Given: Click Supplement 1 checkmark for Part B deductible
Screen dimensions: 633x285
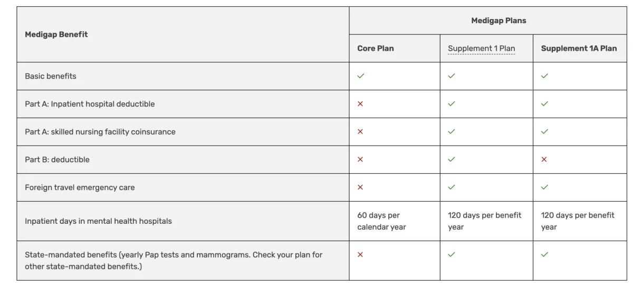Looking at the screenshot, I should click(x=452, y=159).
